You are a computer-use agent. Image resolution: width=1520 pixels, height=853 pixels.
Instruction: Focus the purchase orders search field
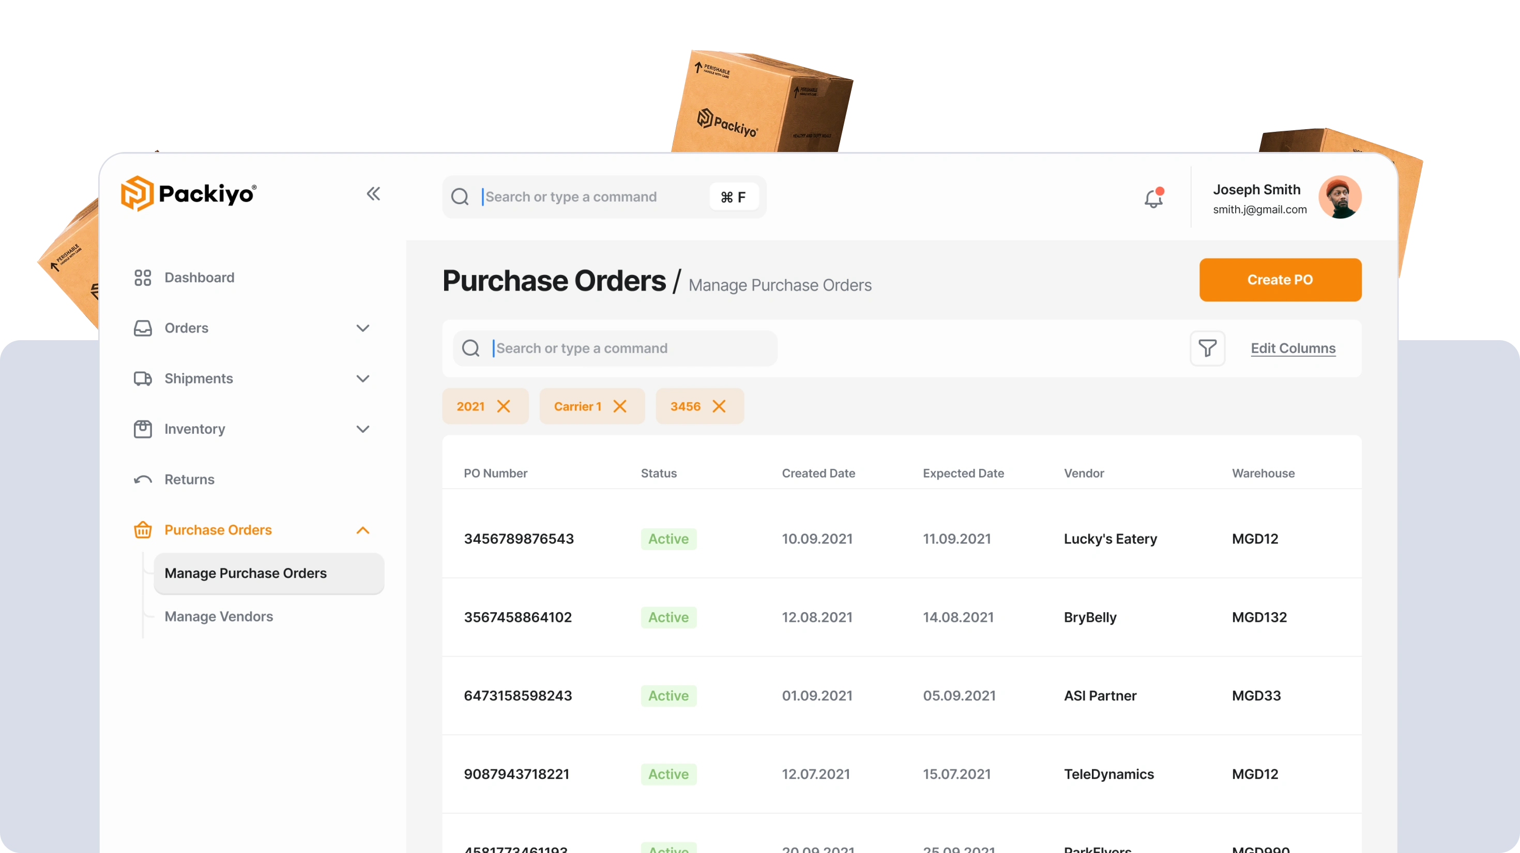614,348
